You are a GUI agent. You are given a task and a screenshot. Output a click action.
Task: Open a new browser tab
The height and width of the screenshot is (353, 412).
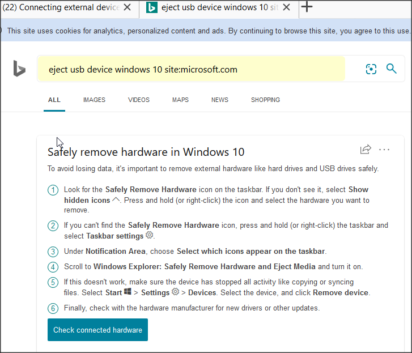[307, 7]
